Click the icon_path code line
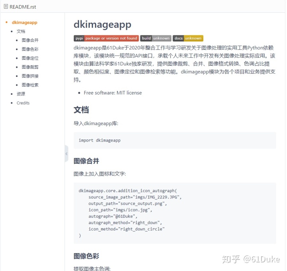This screenshot has width=287, height=271. coord(120,210)
